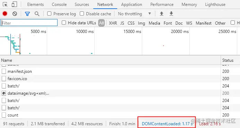Click the count request file icon

tap(4, 115)
